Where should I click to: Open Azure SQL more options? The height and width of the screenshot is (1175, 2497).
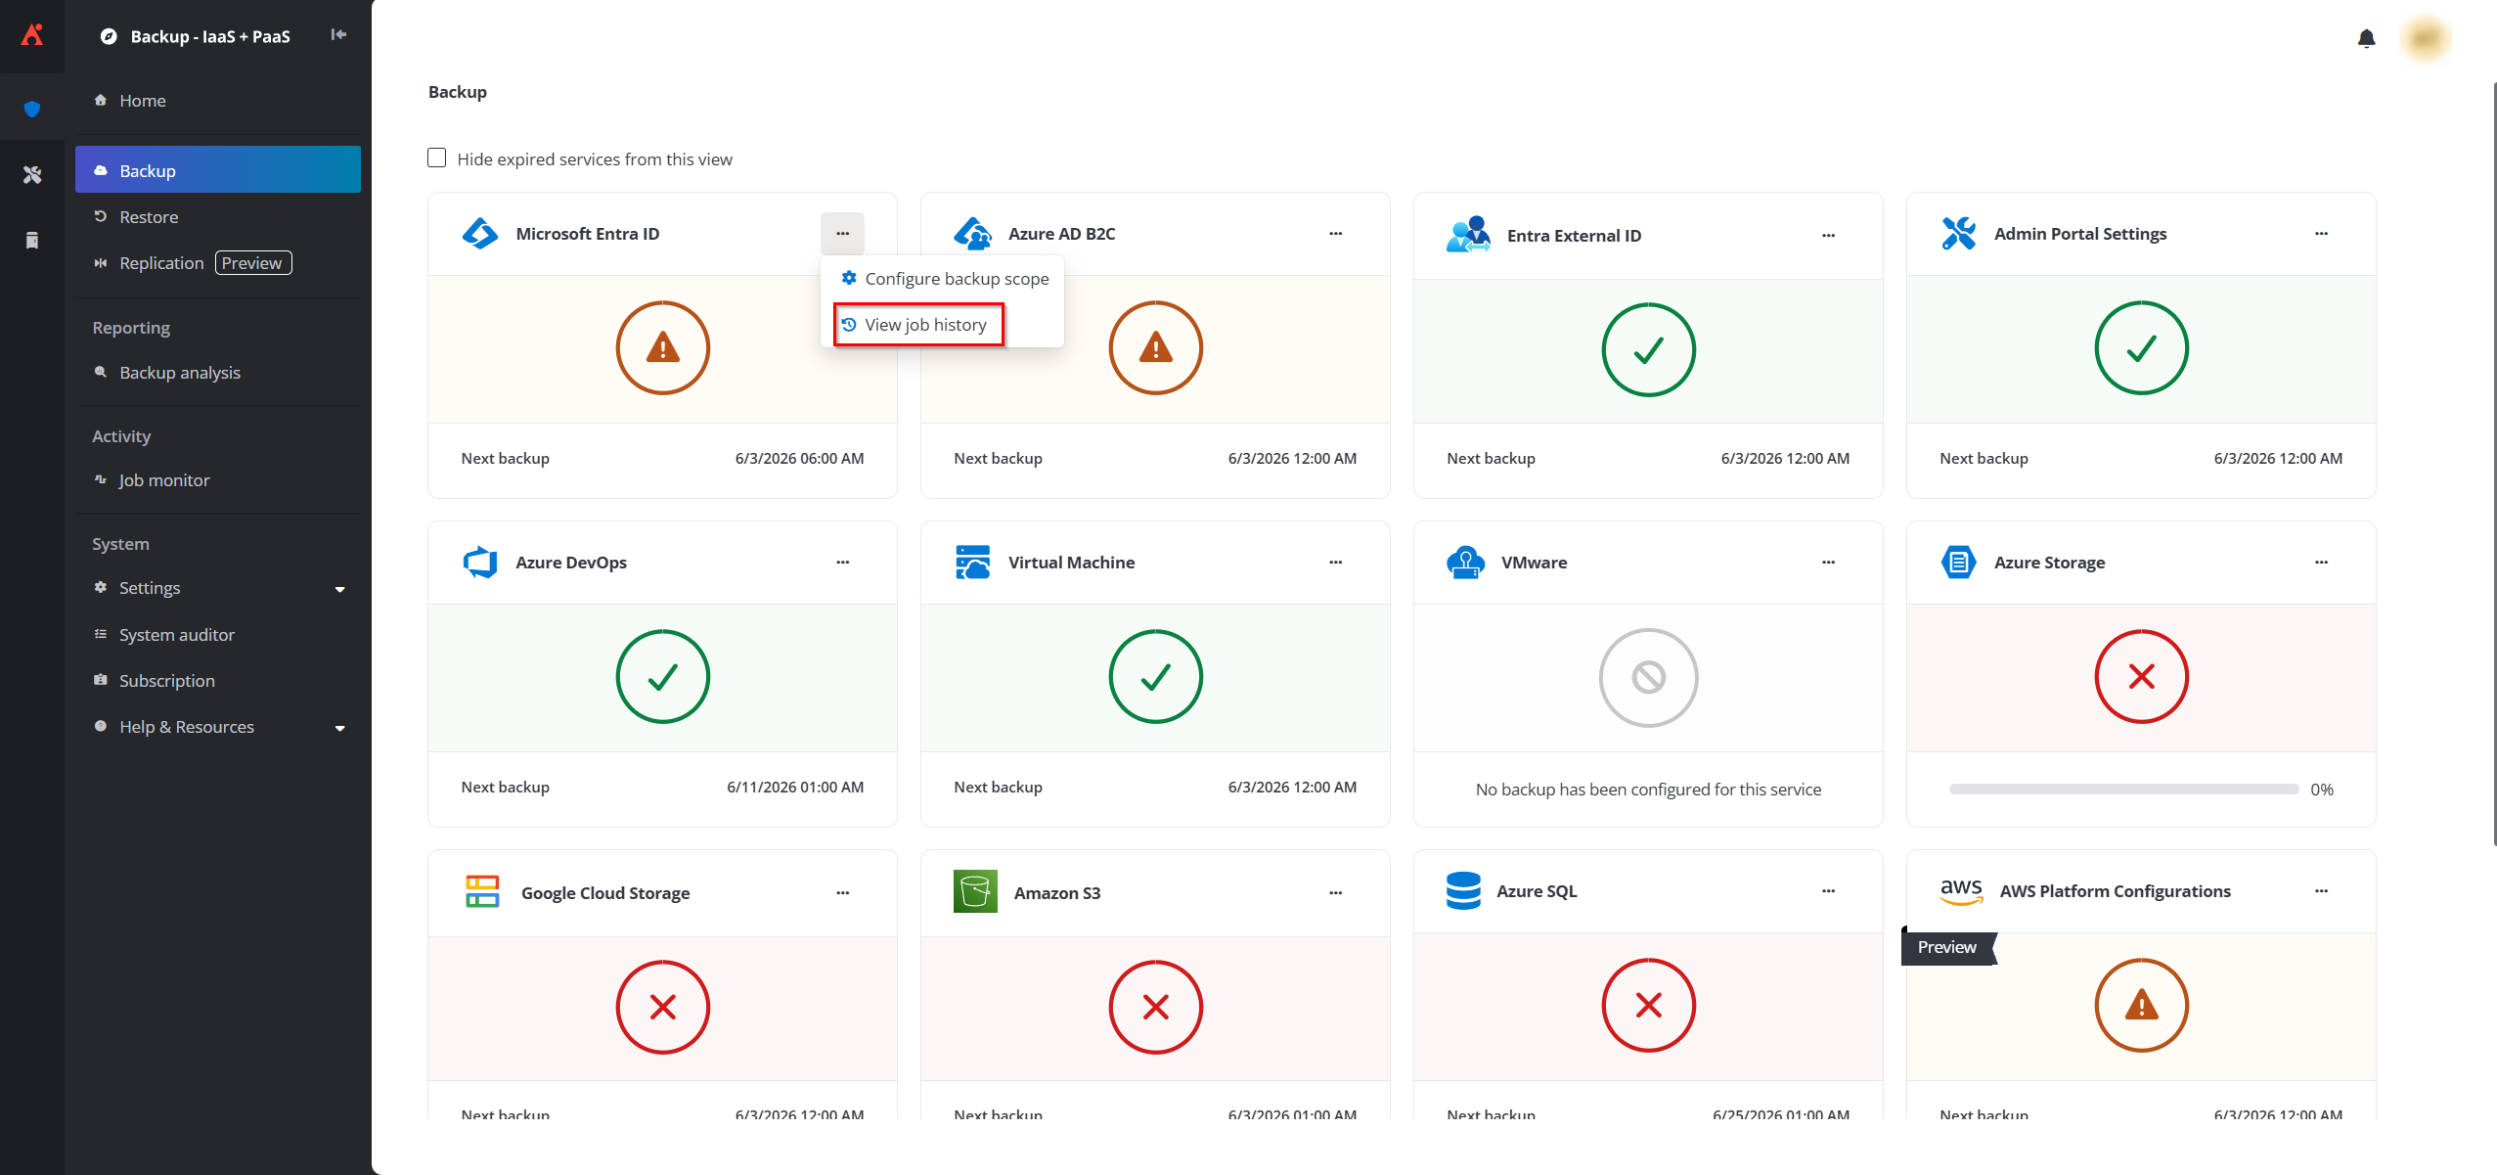pos(1829,891)
